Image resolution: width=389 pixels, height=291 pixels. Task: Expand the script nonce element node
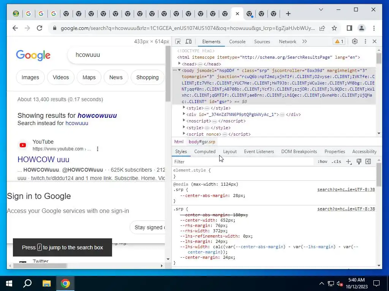pos(184,134)
